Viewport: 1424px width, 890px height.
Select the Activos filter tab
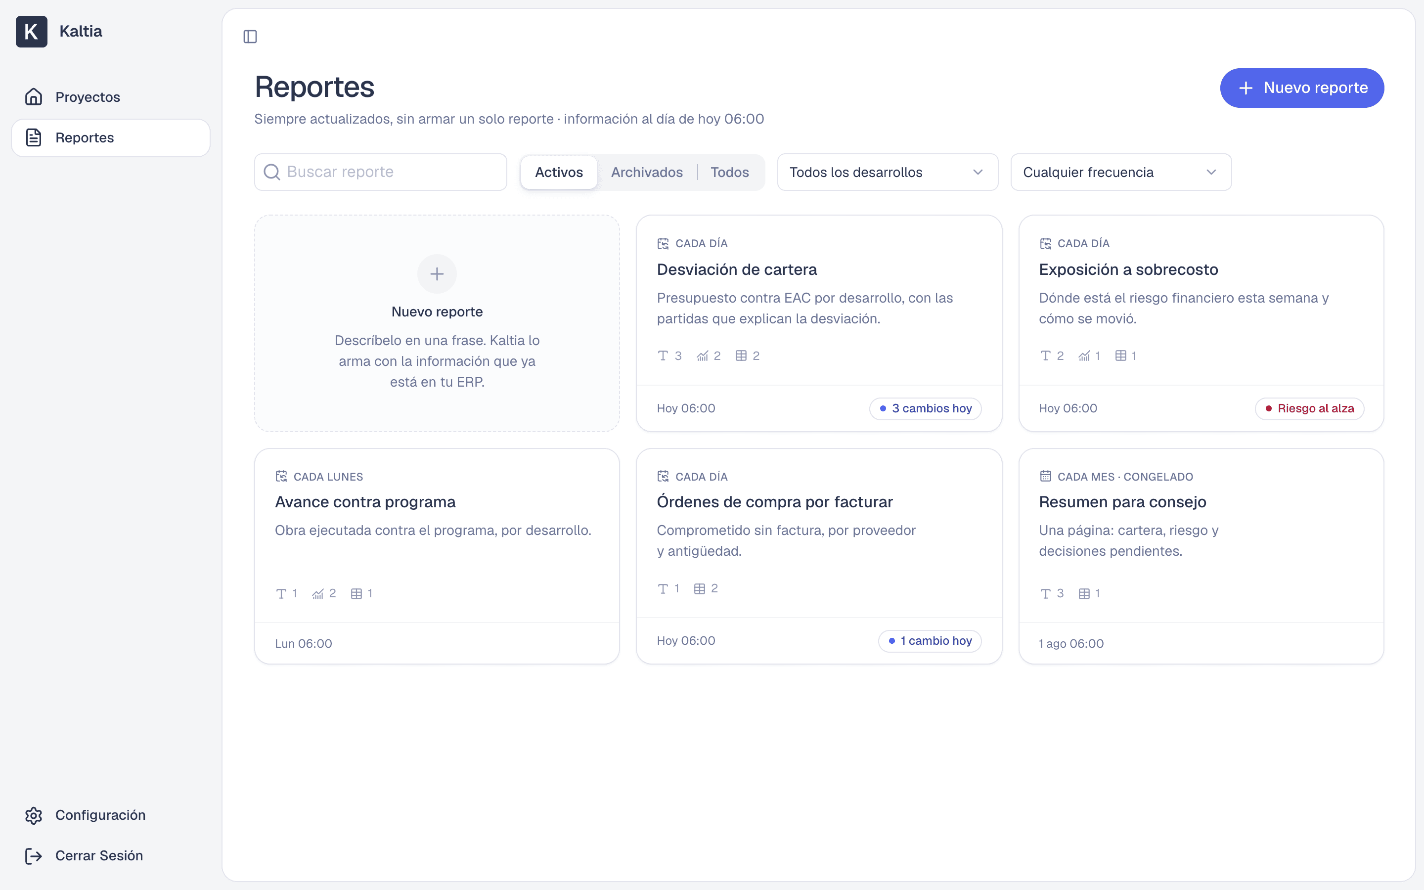(x=559, y=172)
